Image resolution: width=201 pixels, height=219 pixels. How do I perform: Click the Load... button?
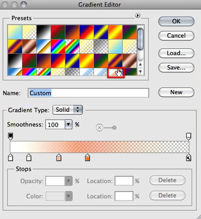176,53
